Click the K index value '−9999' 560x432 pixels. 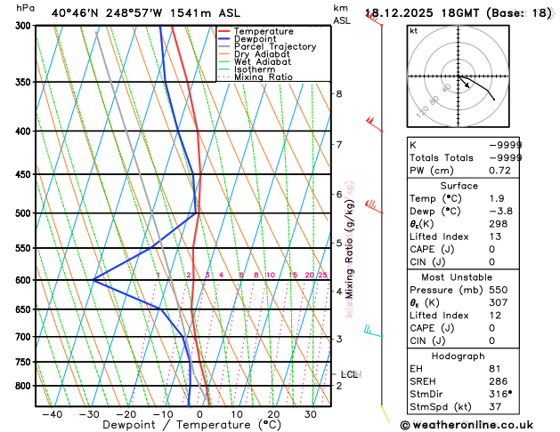coord(506,145)
